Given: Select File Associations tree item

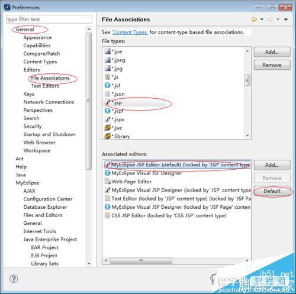Looking at the screenshot, I should 50,78.
